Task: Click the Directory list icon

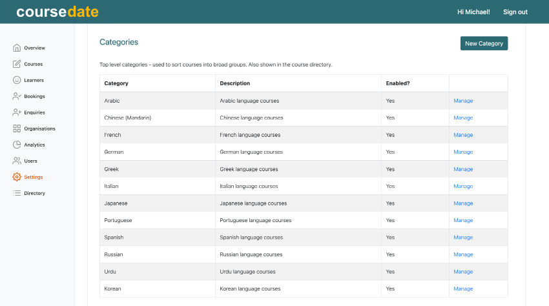Action: (x=17, y=193)
